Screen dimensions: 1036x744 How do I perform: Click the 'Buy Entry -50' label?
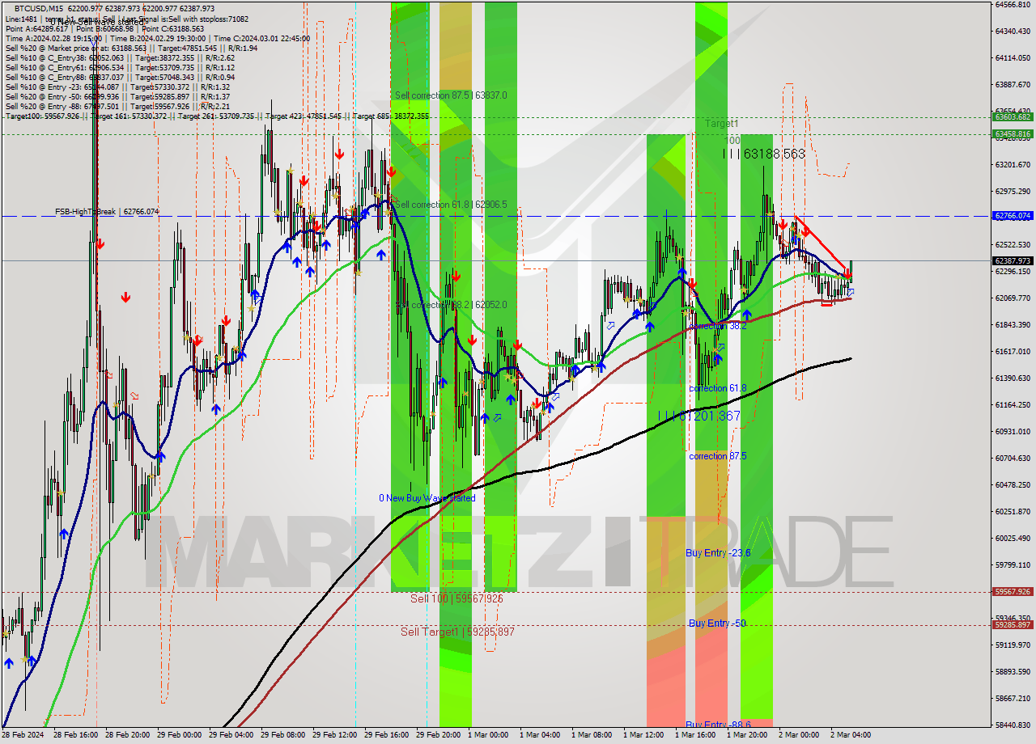(x=717, y=624)
